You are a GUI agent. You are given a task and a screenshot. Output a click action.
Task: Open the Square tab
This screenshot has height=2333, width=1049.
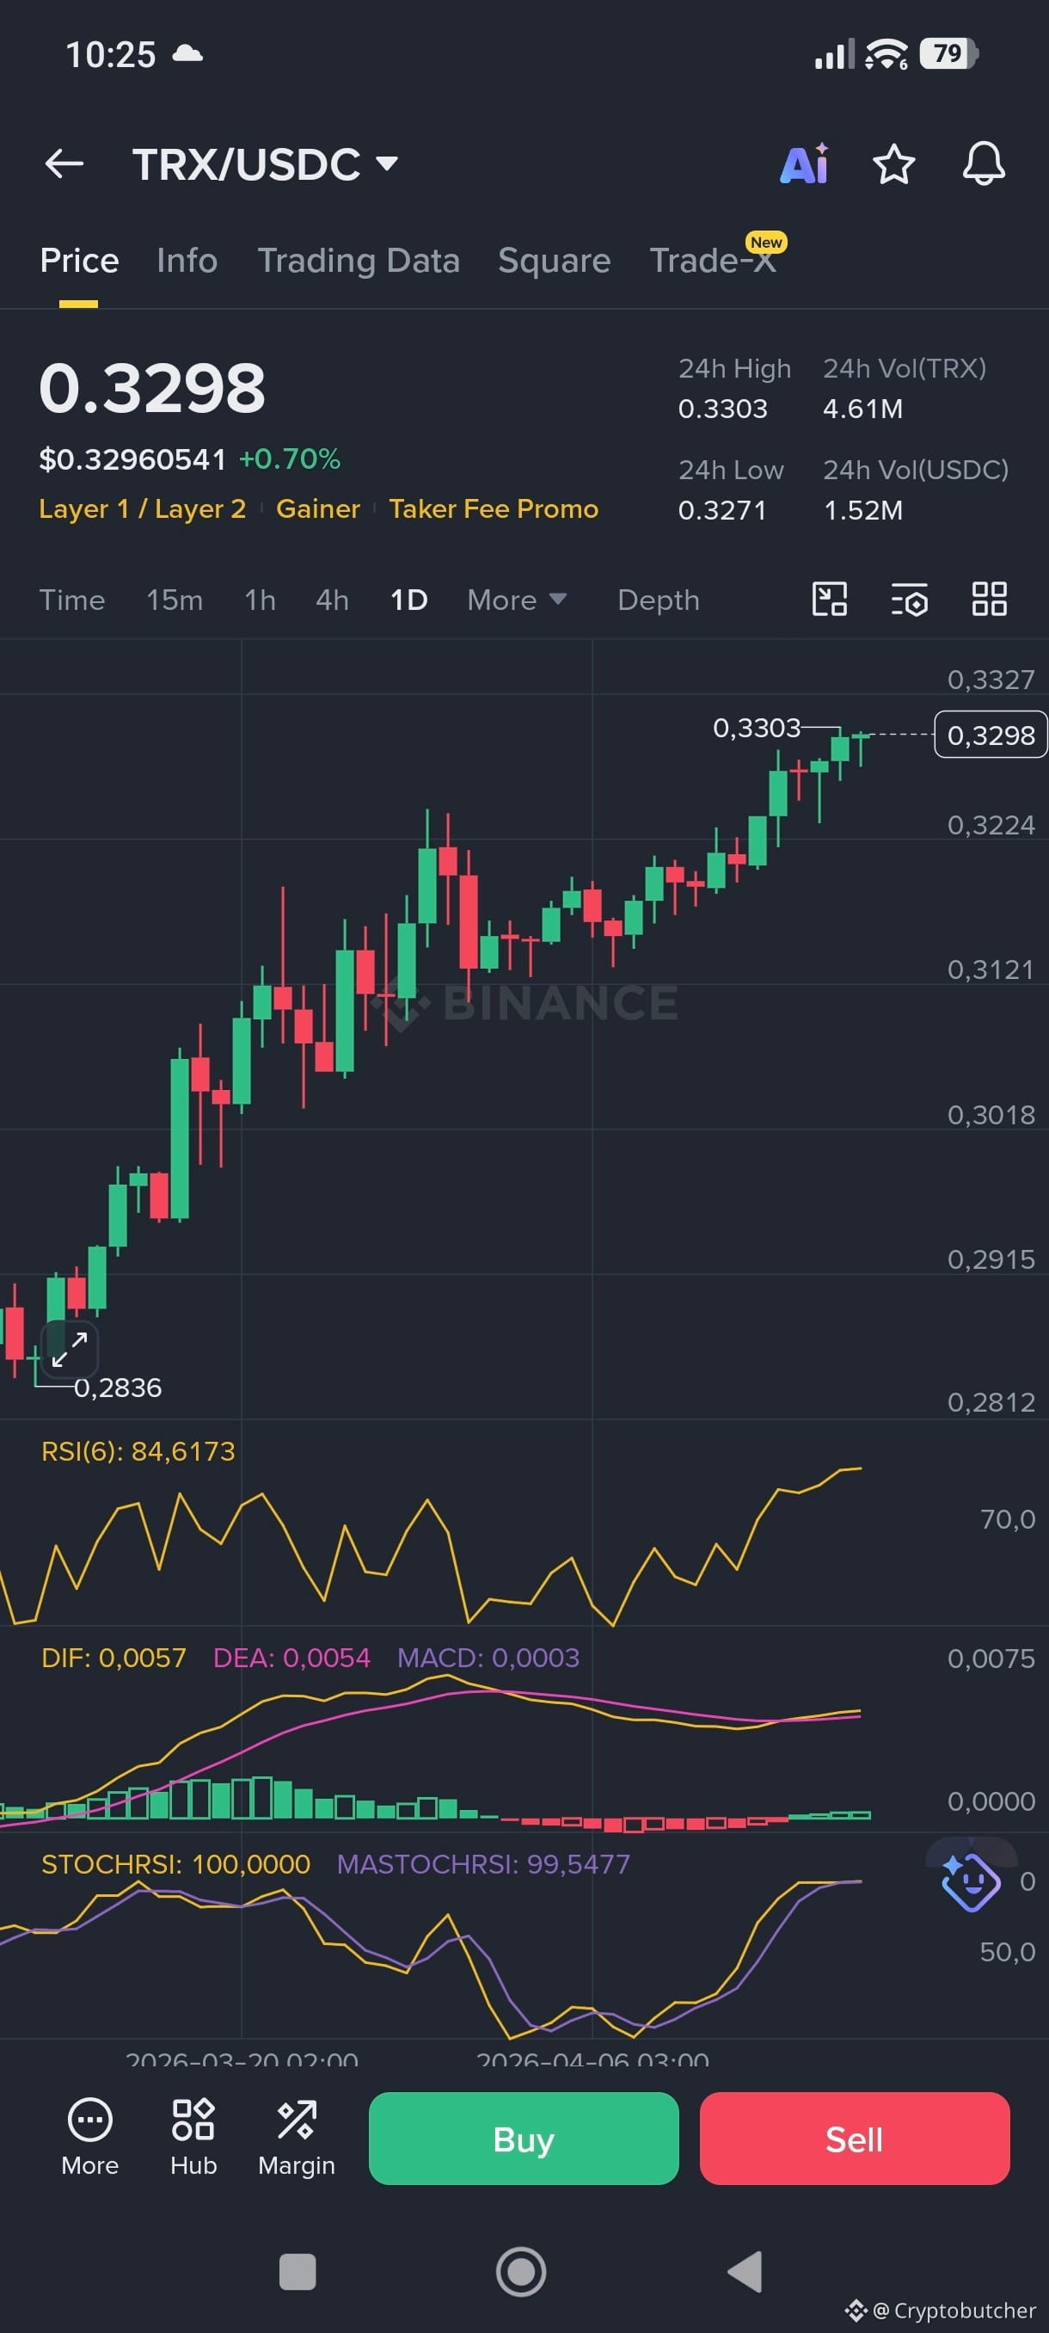click(x=554, y=261)
